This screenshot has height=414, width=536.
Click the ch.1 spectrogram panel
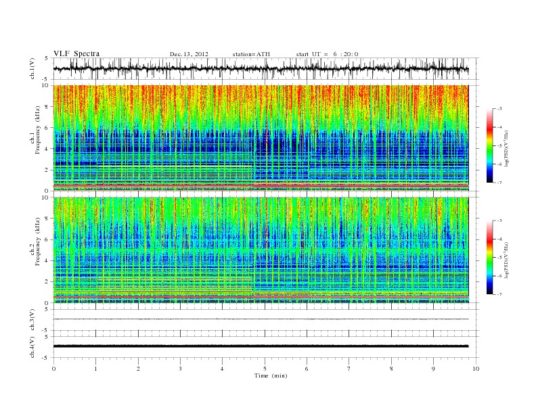(261, 138)
